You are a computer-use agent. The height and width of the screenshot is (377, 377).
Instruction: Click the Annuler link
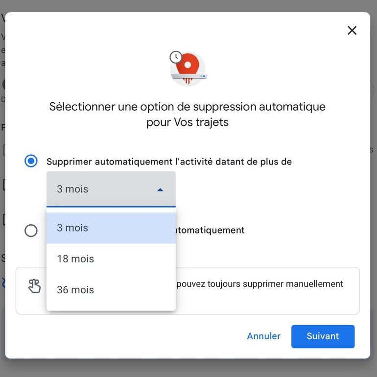point(263,336)
